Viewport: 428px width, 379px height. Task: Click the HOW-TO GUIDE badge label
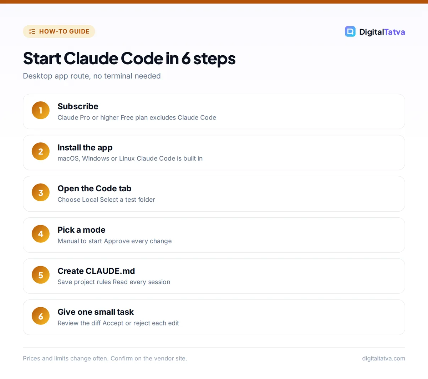click(64, 31)
